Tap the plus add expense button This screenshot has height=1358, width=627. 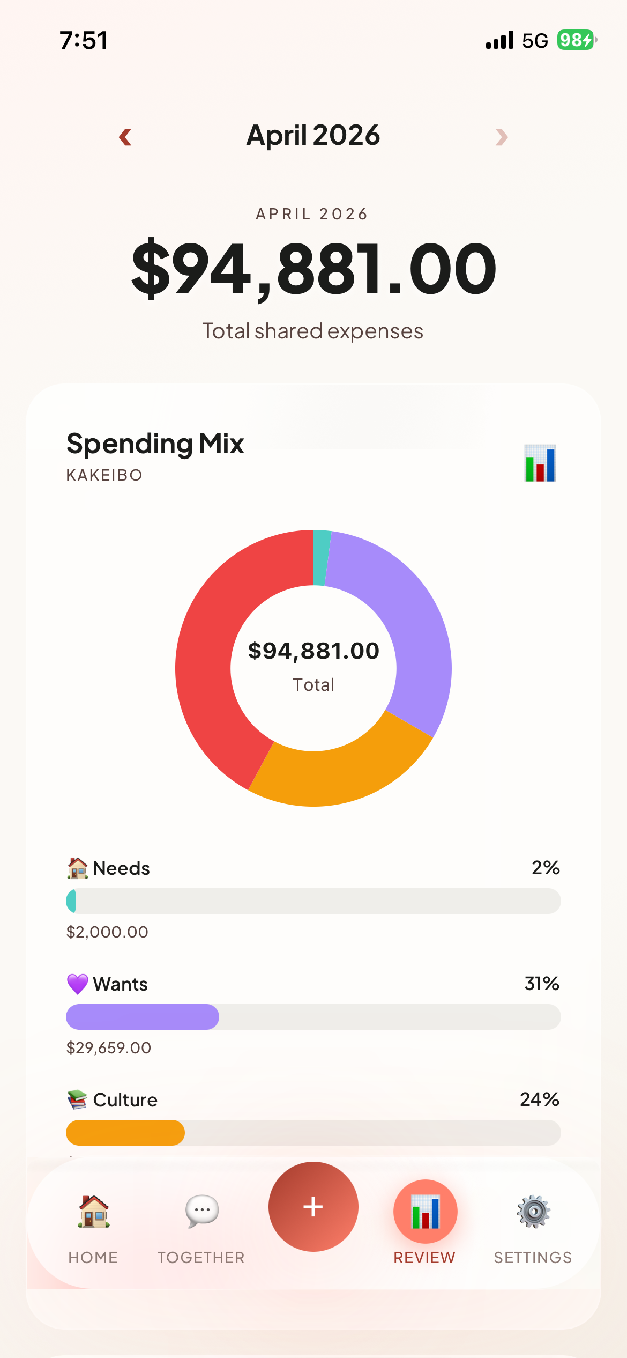click(313, 1207)
